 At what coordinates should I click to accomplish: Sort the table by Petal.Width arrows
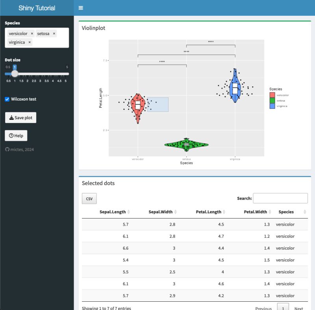pos(271,212)
